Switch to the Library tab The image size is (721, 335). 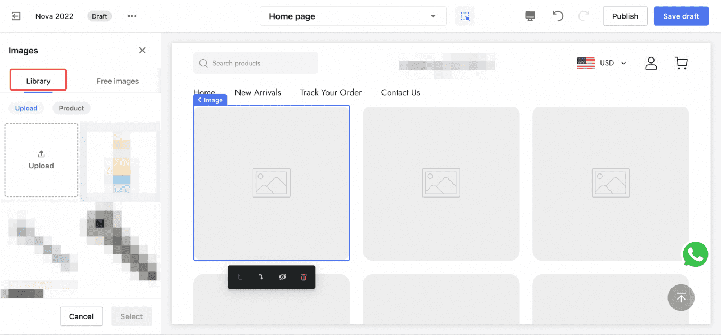point(38,81)
